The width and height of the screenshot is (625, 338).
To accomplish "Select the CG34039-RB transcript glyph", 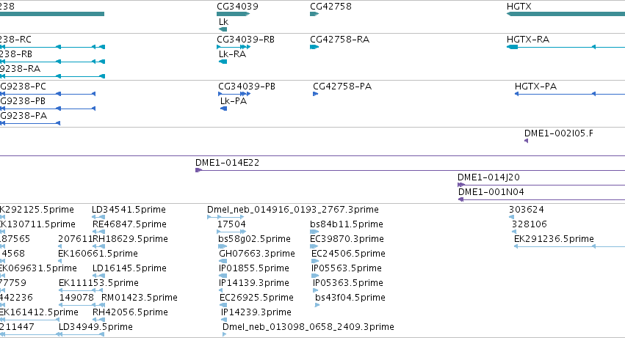I will point(234,47).
